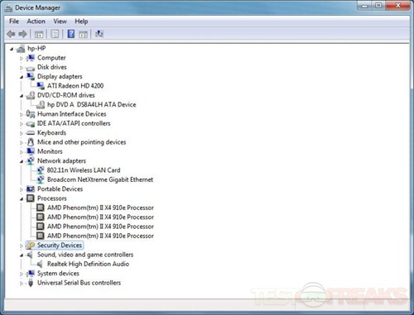The image size is (414, 315).
Task: Select the 'hp-HP' root label
Action: coord(36,48)
